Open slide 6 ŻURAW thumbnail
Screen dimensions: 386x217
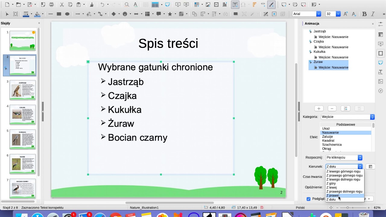[23, 164]
